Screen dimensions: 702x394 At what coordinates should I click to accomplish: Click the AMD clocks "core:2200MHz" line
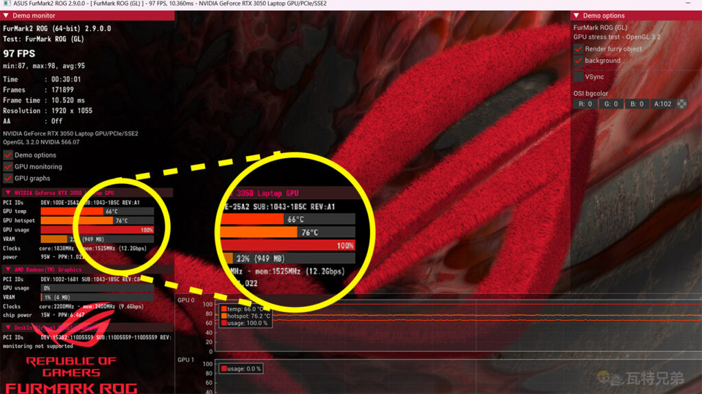click(91, 306)
